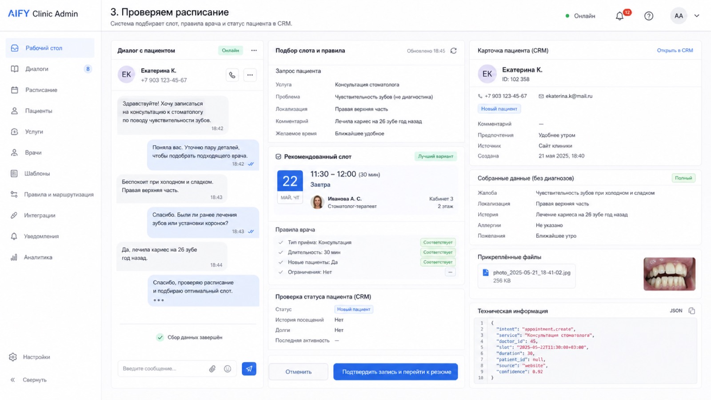Open the dialog panel three-dots menu
The width and height of the screenshot is (711, 400).
coord(254,51)
